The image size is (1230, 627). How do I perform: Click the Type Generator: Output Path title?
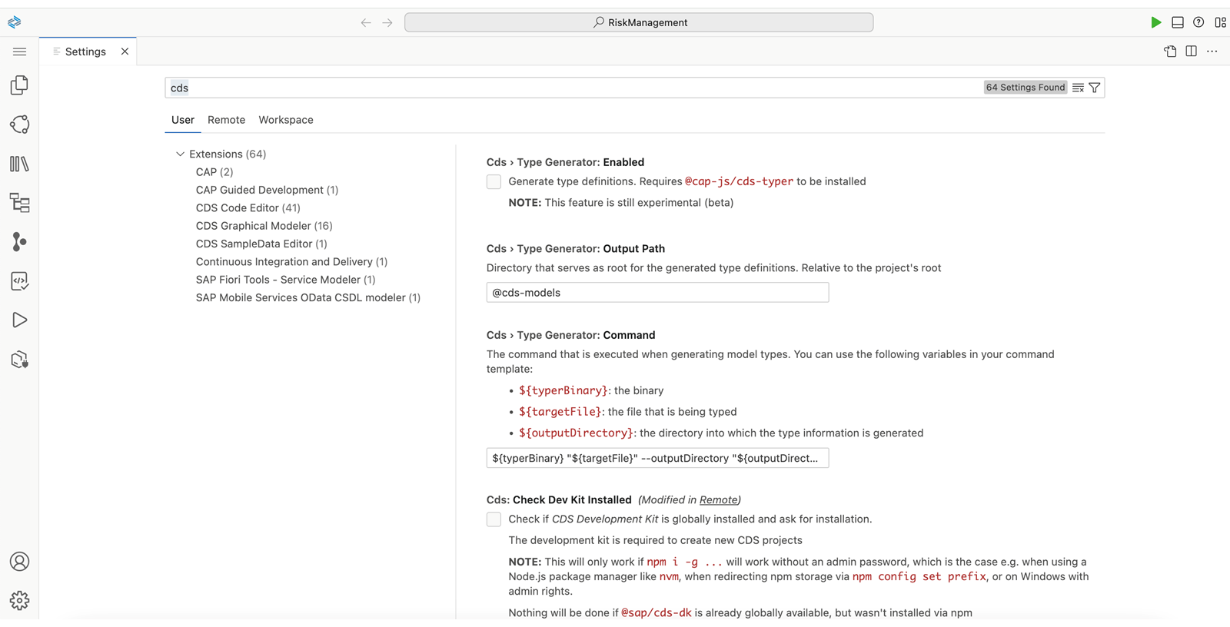(576, 249)
